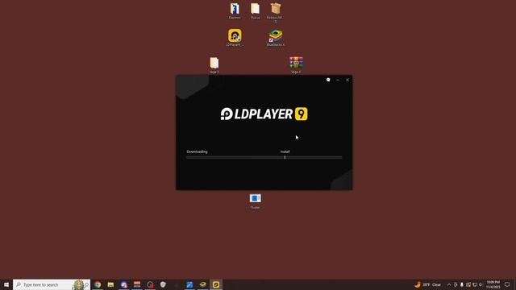Minimize the LDPlayer installer window
The height and width of the screenshot is (290, 516).
[338, 80]
